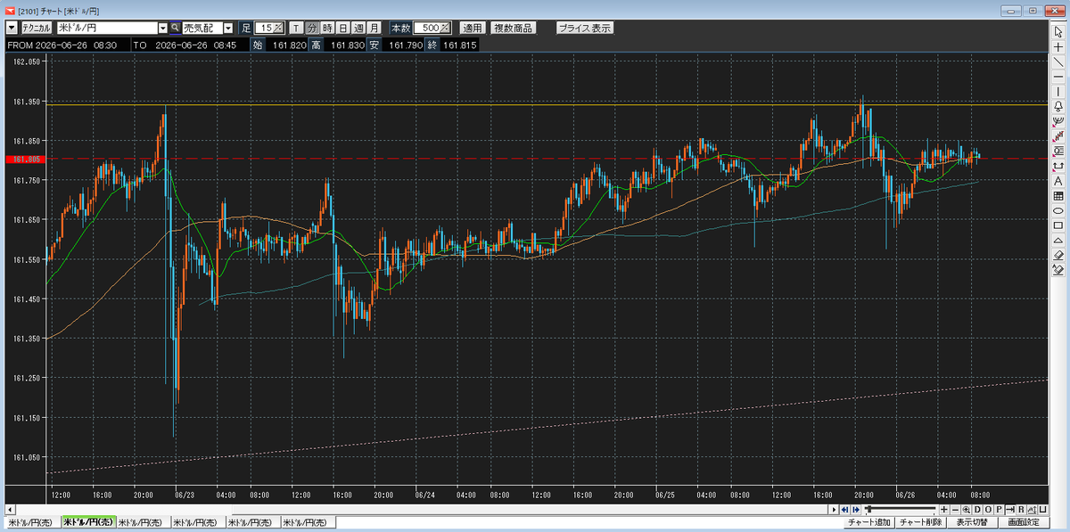Toggle the O button in bottom toolbar
This screenshot has width=1070, height=532.
(988, 510)
